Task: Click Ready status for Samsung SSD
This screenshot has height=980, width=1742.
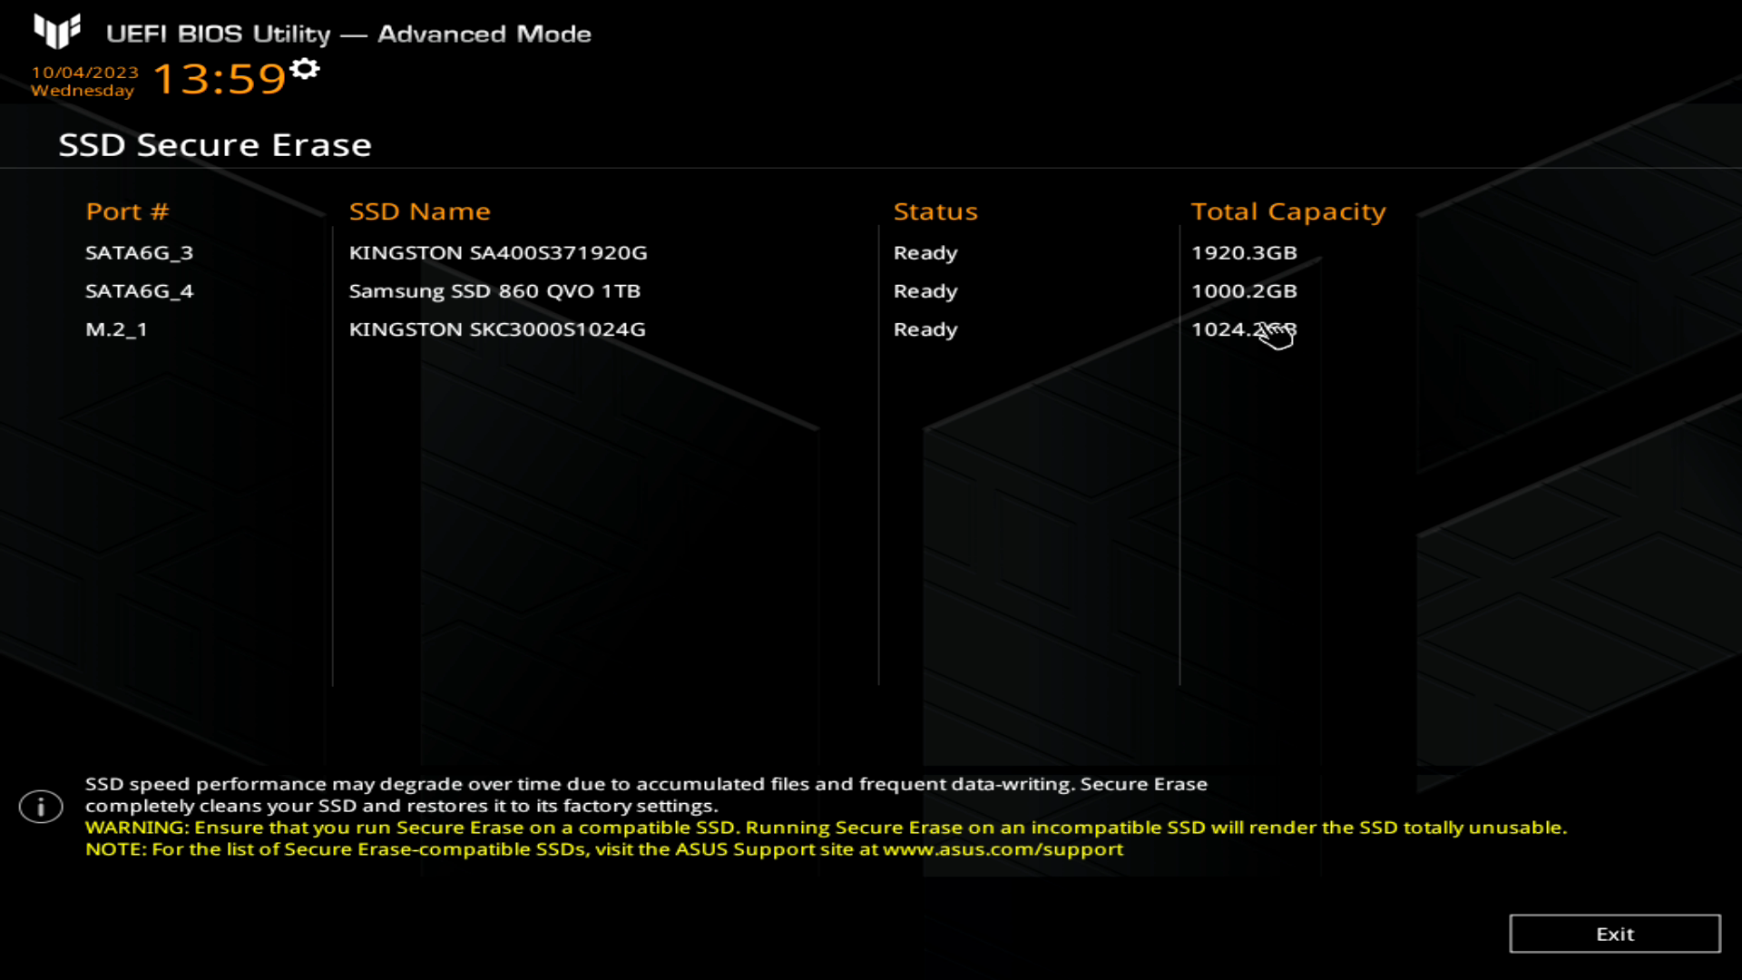Action: (x=925, y=291)
